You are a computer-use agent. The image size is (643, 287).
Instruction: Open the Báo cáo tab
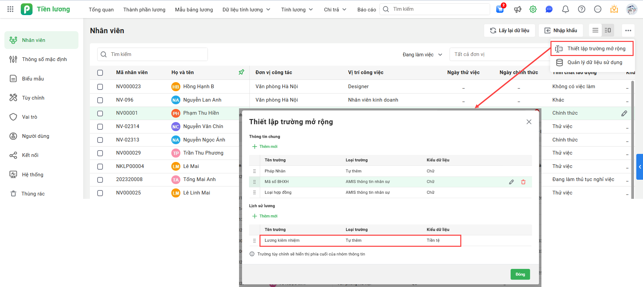tap(367, 9)
